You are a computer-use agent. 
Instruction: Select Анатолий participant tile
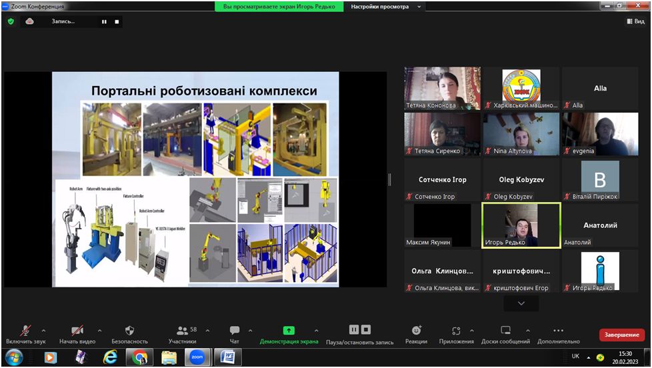point(600,225)
